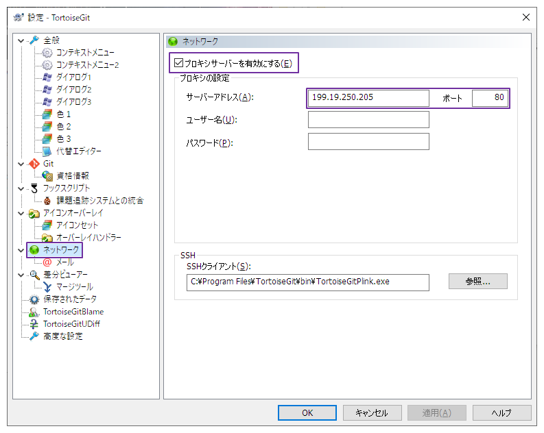The height and width of the screenshot is (433, 544).
Task: Click the icon beside アイコンセット
Action: [x=47, y=225]
